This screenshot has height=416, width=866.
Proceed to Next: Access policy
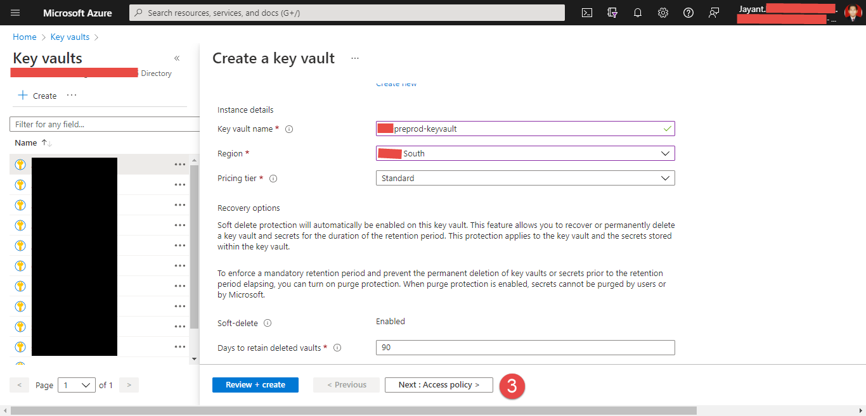[x=439, y=385]
